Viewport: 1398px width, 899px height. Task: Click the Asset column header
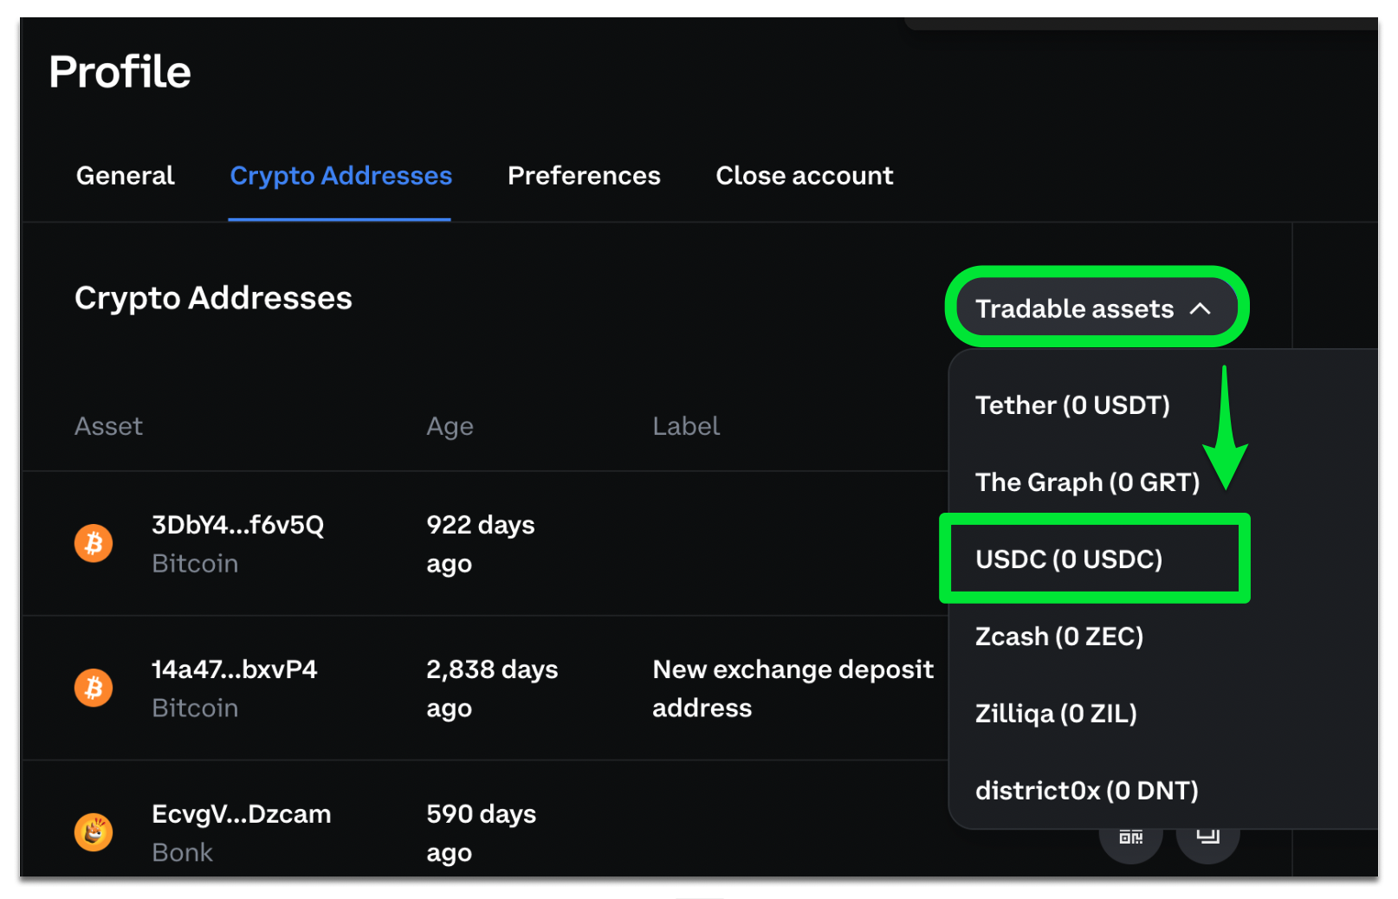pyautogui.click(x=108, y=425)
